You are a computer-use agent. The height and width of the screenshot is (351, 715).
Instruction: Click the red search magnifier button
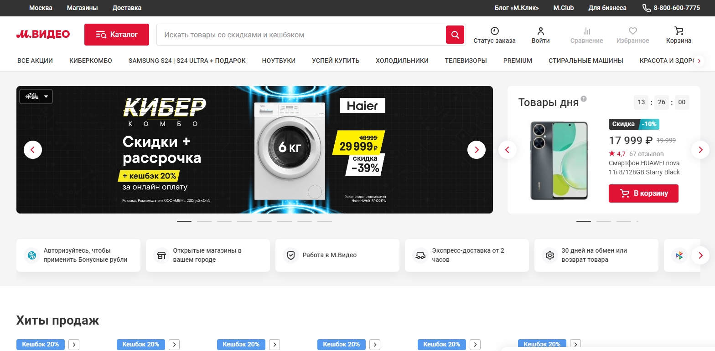coord(455,35)
